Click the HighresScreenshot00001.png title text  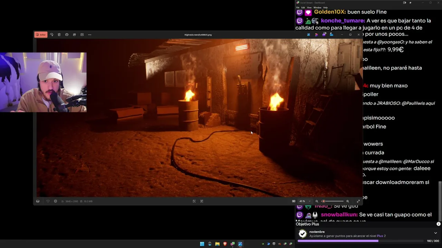198,35
